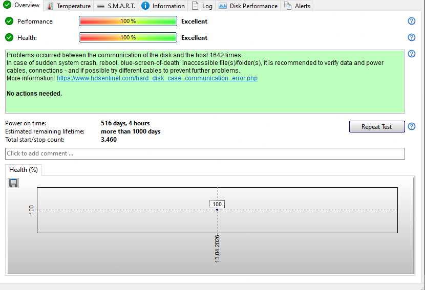Click the green check icon beside Performance
The height and width of the screenshot is (290, 425).
click(x=9, y=21)
